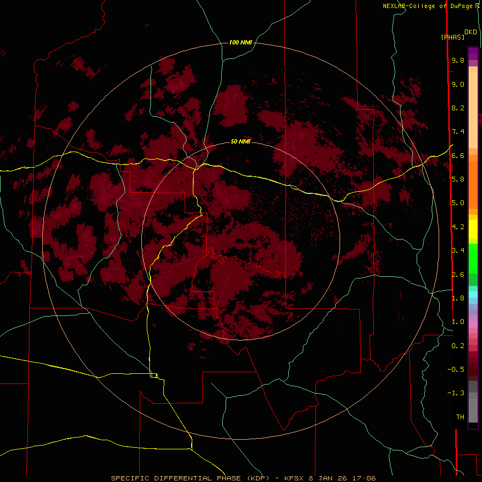
Task: Click the 6.6 scale value
Action: (x=458, y=156)
